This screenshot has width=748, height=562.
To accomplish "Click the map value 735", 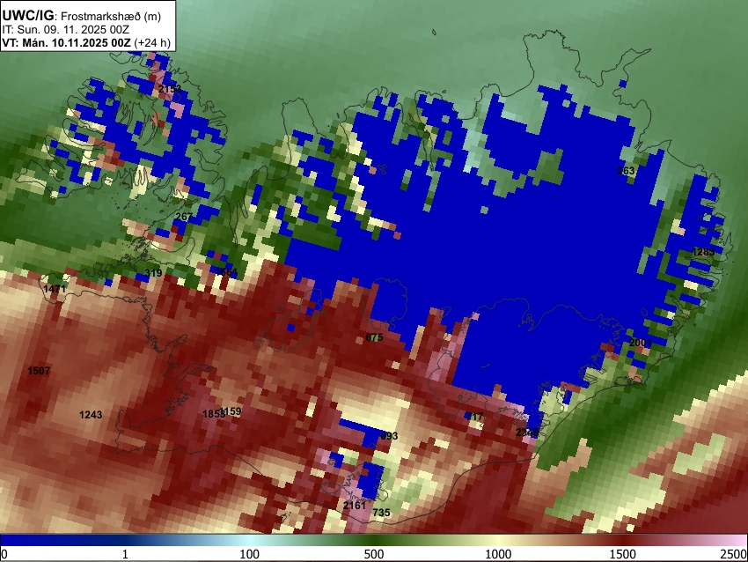I will [x=381, y=513].
